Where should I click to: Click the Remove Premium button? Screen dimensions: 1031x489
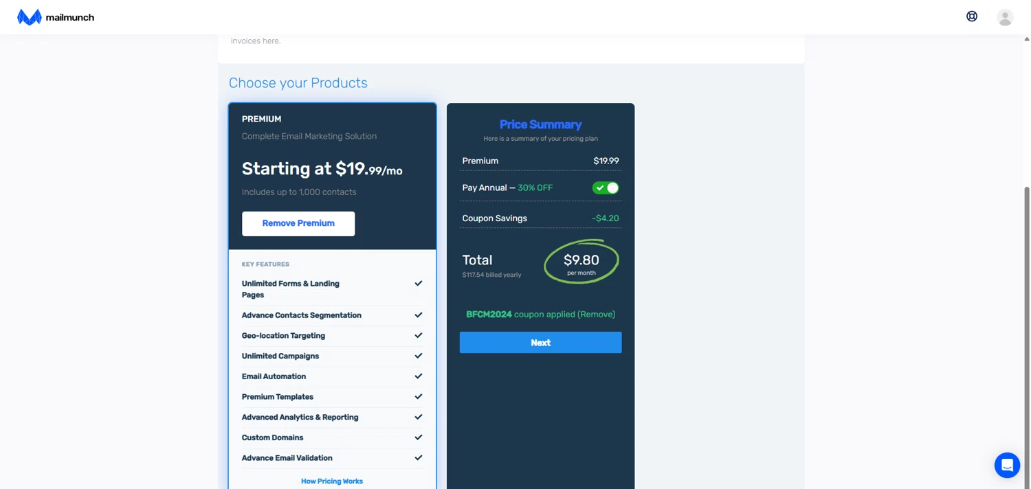coord(298,223)
